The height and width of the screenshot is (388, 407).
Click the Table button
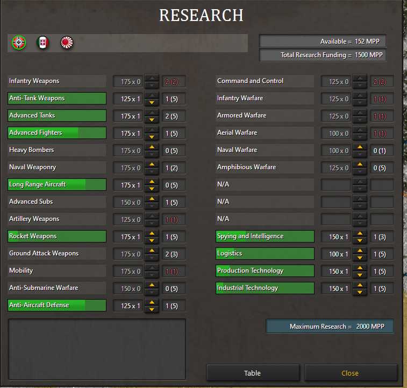pos(253,373)
